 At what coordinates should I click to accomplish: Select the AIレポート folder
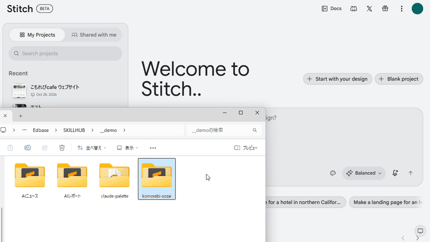click(72, 179)
